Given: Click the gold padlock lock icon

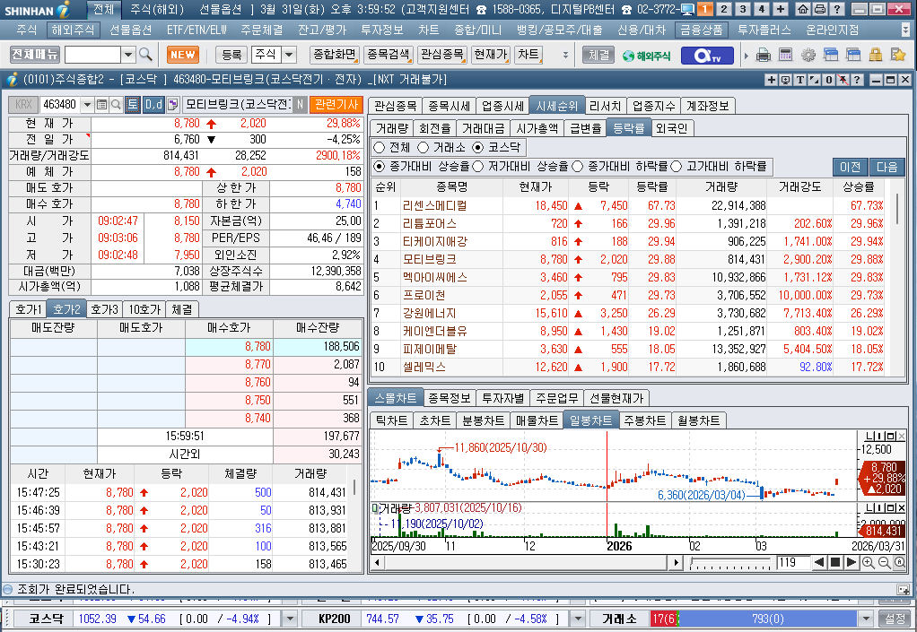Looking at the screenshot, I should [x=876, y=55].
